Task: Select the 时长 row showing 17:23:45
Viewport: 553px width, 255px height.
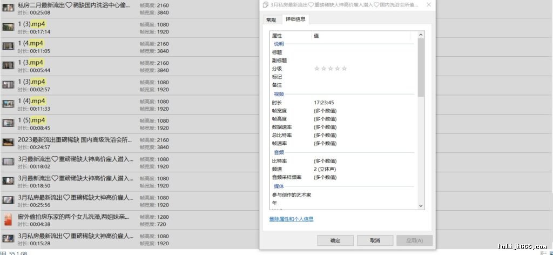Action: 343,103
